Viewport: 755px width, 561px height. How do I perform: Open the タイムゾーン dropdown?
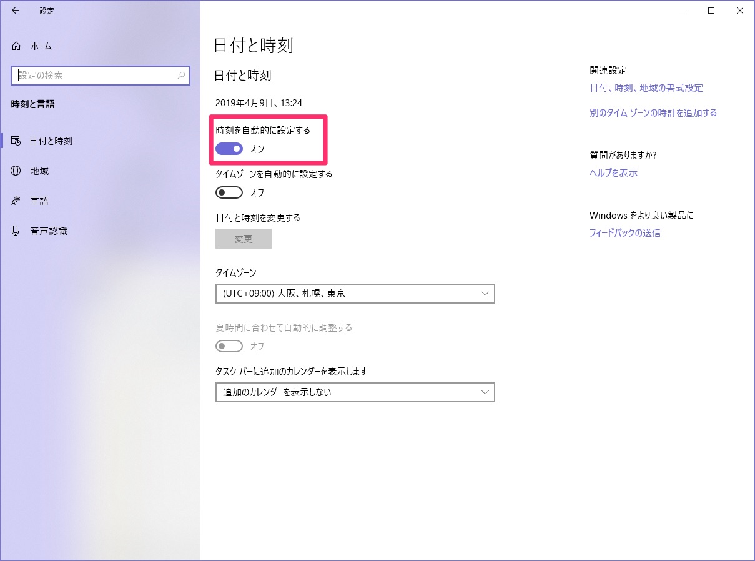point(355,294)
